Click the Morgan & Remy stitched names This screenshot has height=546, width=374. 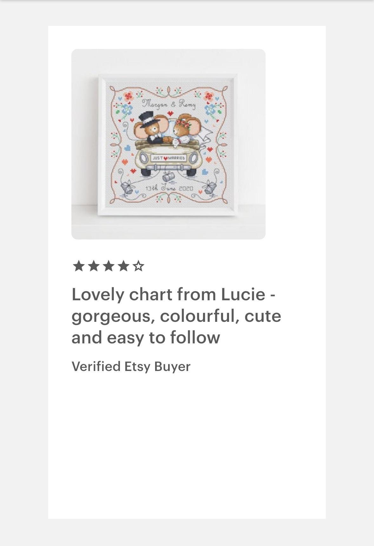click(x=168, y=104)
